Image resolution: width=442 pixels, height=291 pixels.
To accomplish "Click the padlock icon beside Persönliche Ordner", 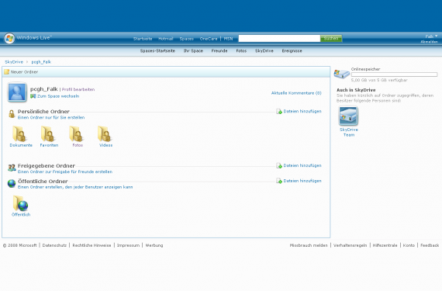I will tap(12, 114).
